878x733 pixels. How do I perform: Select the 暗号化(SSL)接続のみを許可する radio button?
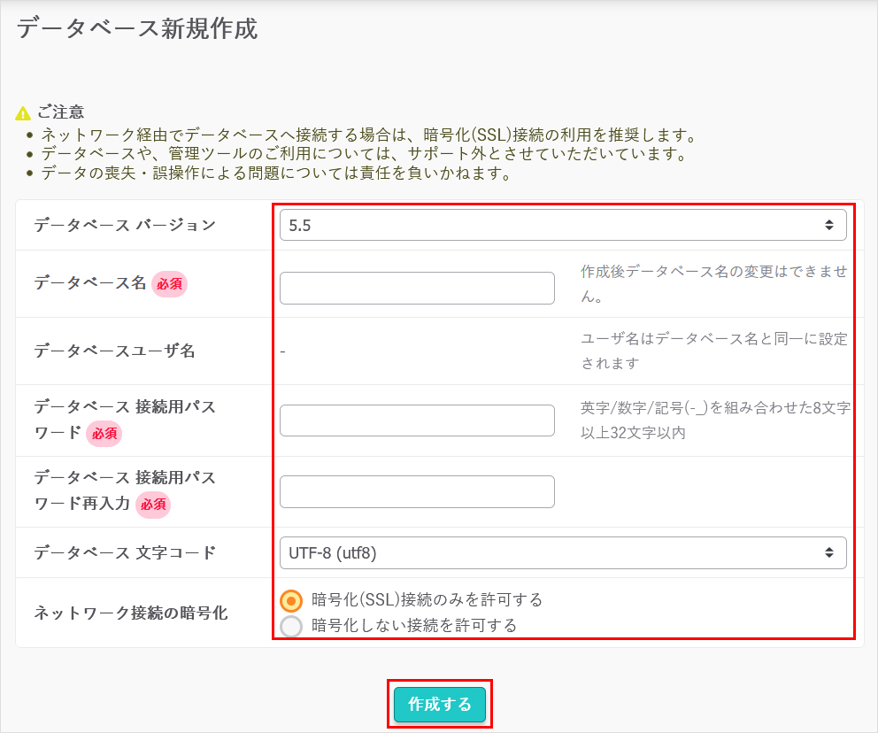[x=291, y=600]
